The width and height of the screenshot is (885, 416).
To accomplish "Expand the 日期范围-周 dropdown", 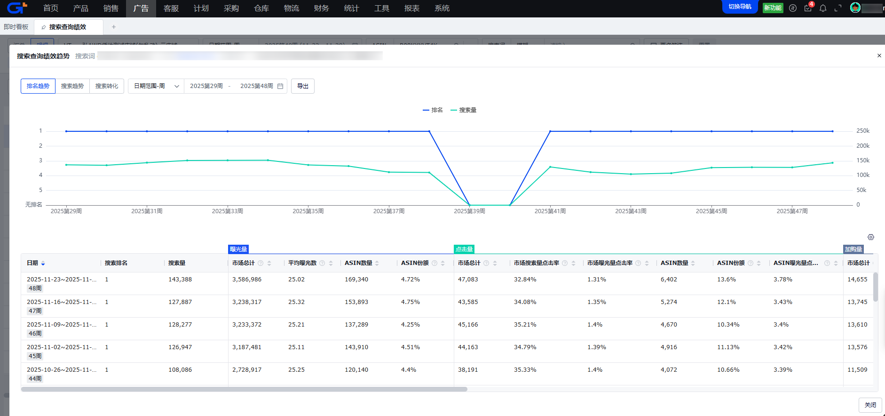I will [156, 86].
